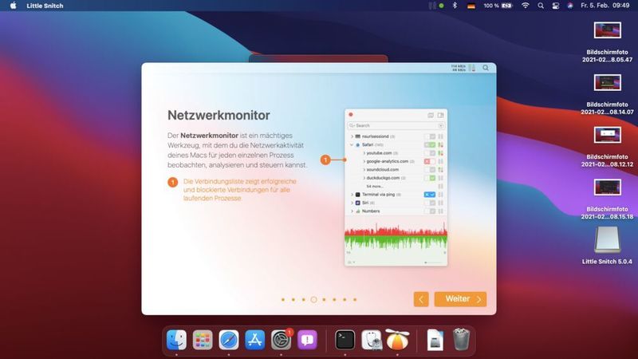Toggle the soundcloud.com allow/deny switch
The width and height of the screenshot is (638, 359).
430,170
